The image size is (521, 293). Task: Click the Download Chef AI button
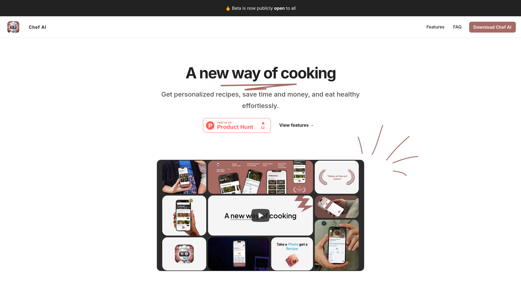(x=493, y=27)
